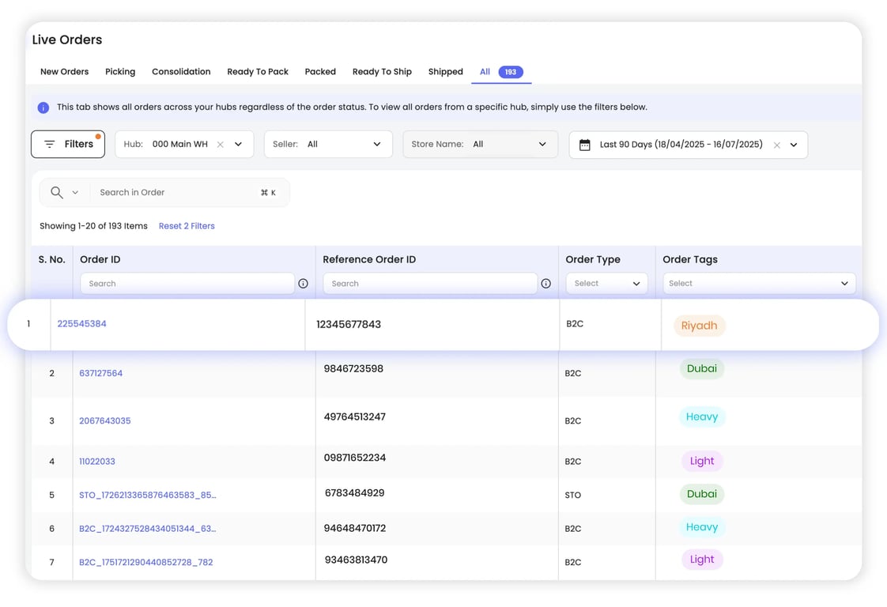Clear the date range with its X icon
Screen dimensions: 887x607
776,145
